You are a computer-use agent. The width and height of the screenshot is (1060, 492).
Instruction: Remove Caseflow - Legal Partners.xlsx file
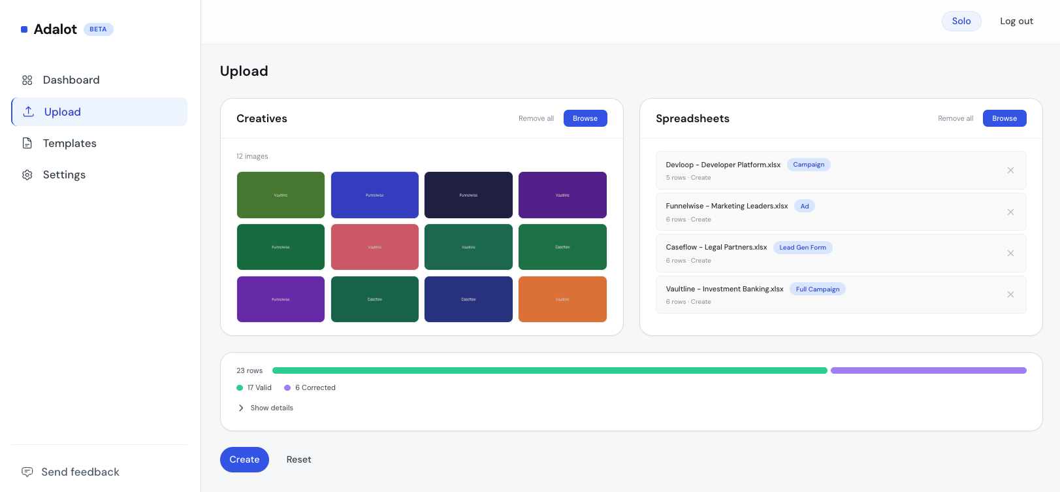point(1010,254)
